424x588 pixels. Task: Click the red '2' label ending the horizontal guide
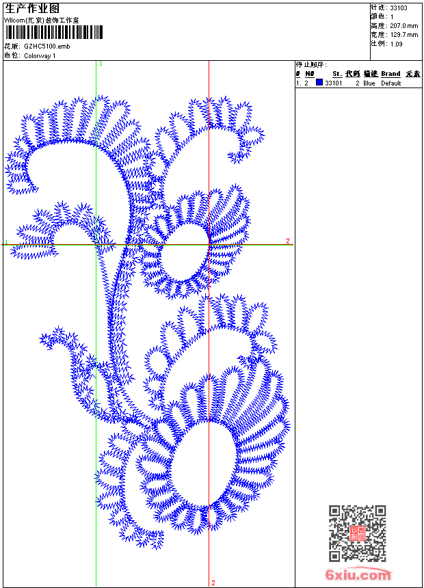coord(288,241)
